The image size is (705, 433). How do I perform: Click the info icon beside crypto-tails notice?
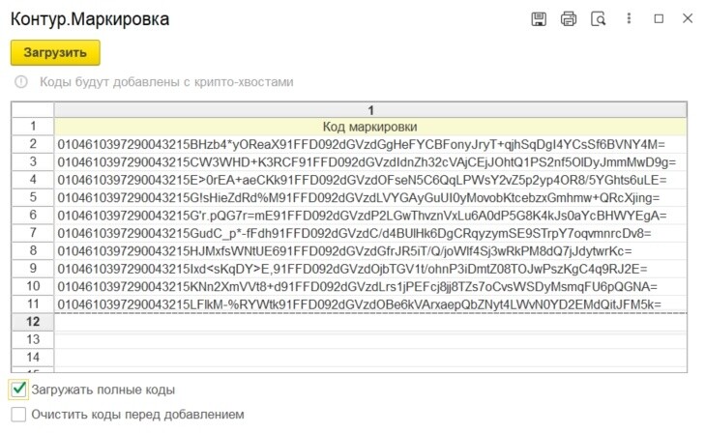pos(21,82)
